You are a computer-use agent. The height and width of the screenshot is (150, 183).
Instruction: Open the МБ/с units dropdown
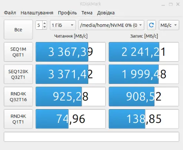169,25
